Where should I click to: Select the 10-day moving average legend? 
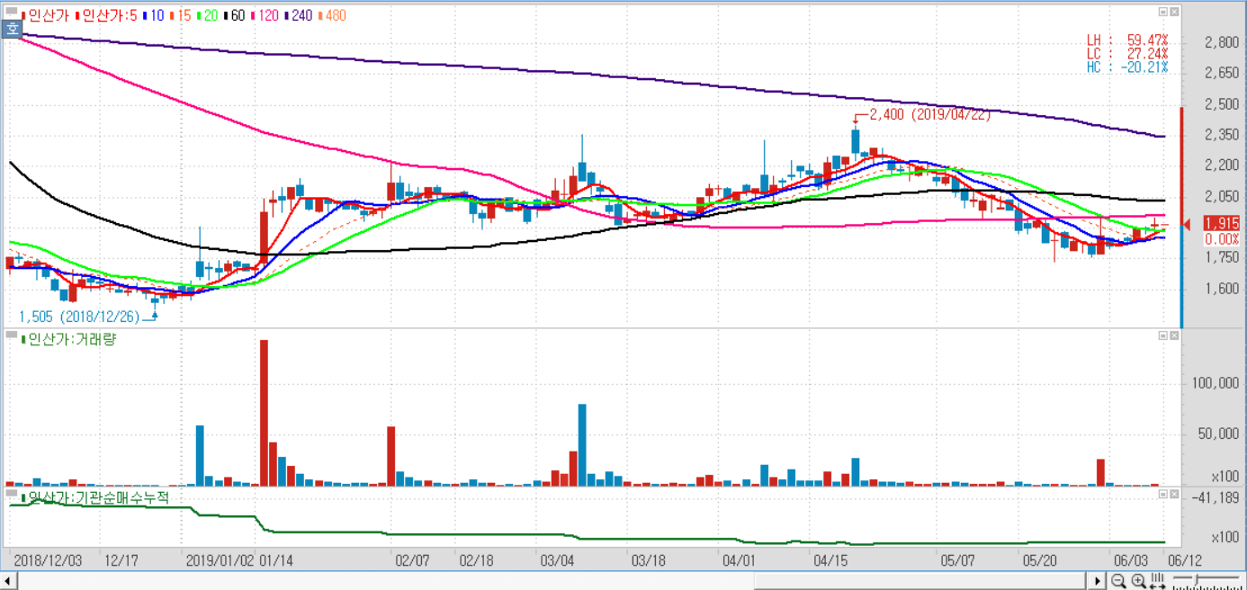(153, 15)
